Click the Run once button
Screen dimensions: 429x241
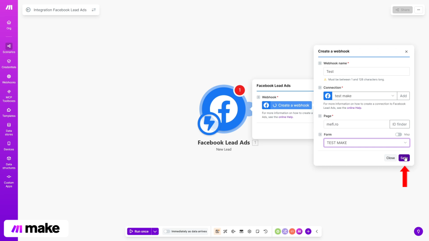coord(139,231)
